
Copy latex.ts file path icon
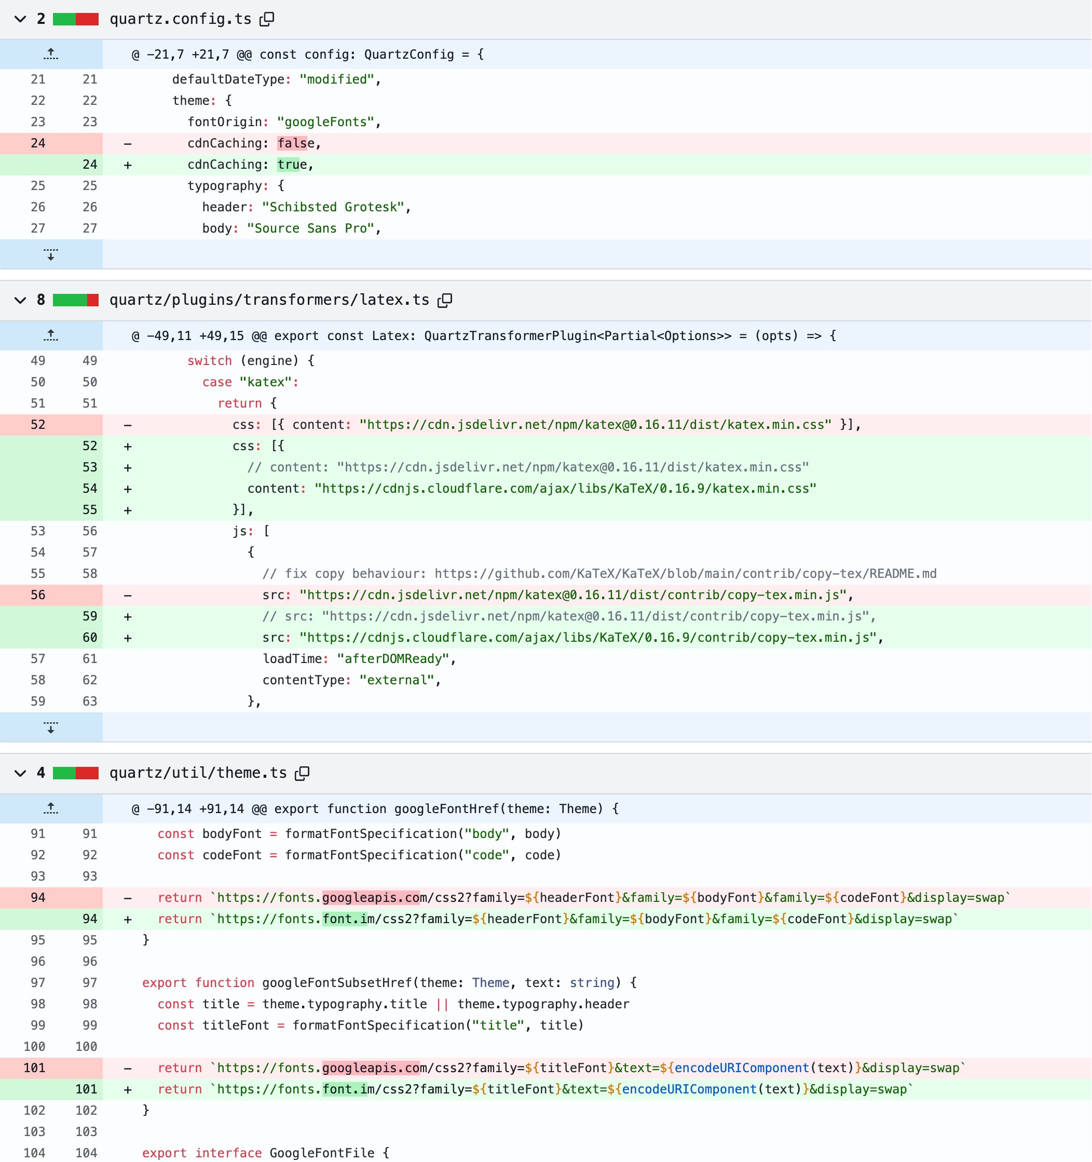tap(445, 301)
